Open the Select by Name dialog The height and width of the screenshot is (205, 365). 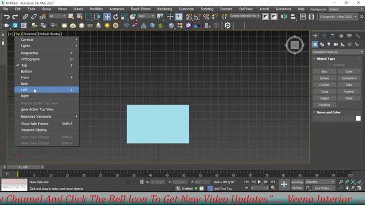(x=80, y=17)
